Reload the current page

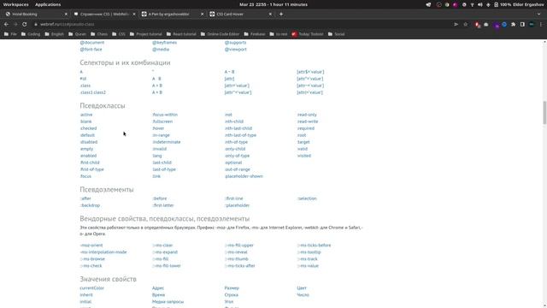25,25
